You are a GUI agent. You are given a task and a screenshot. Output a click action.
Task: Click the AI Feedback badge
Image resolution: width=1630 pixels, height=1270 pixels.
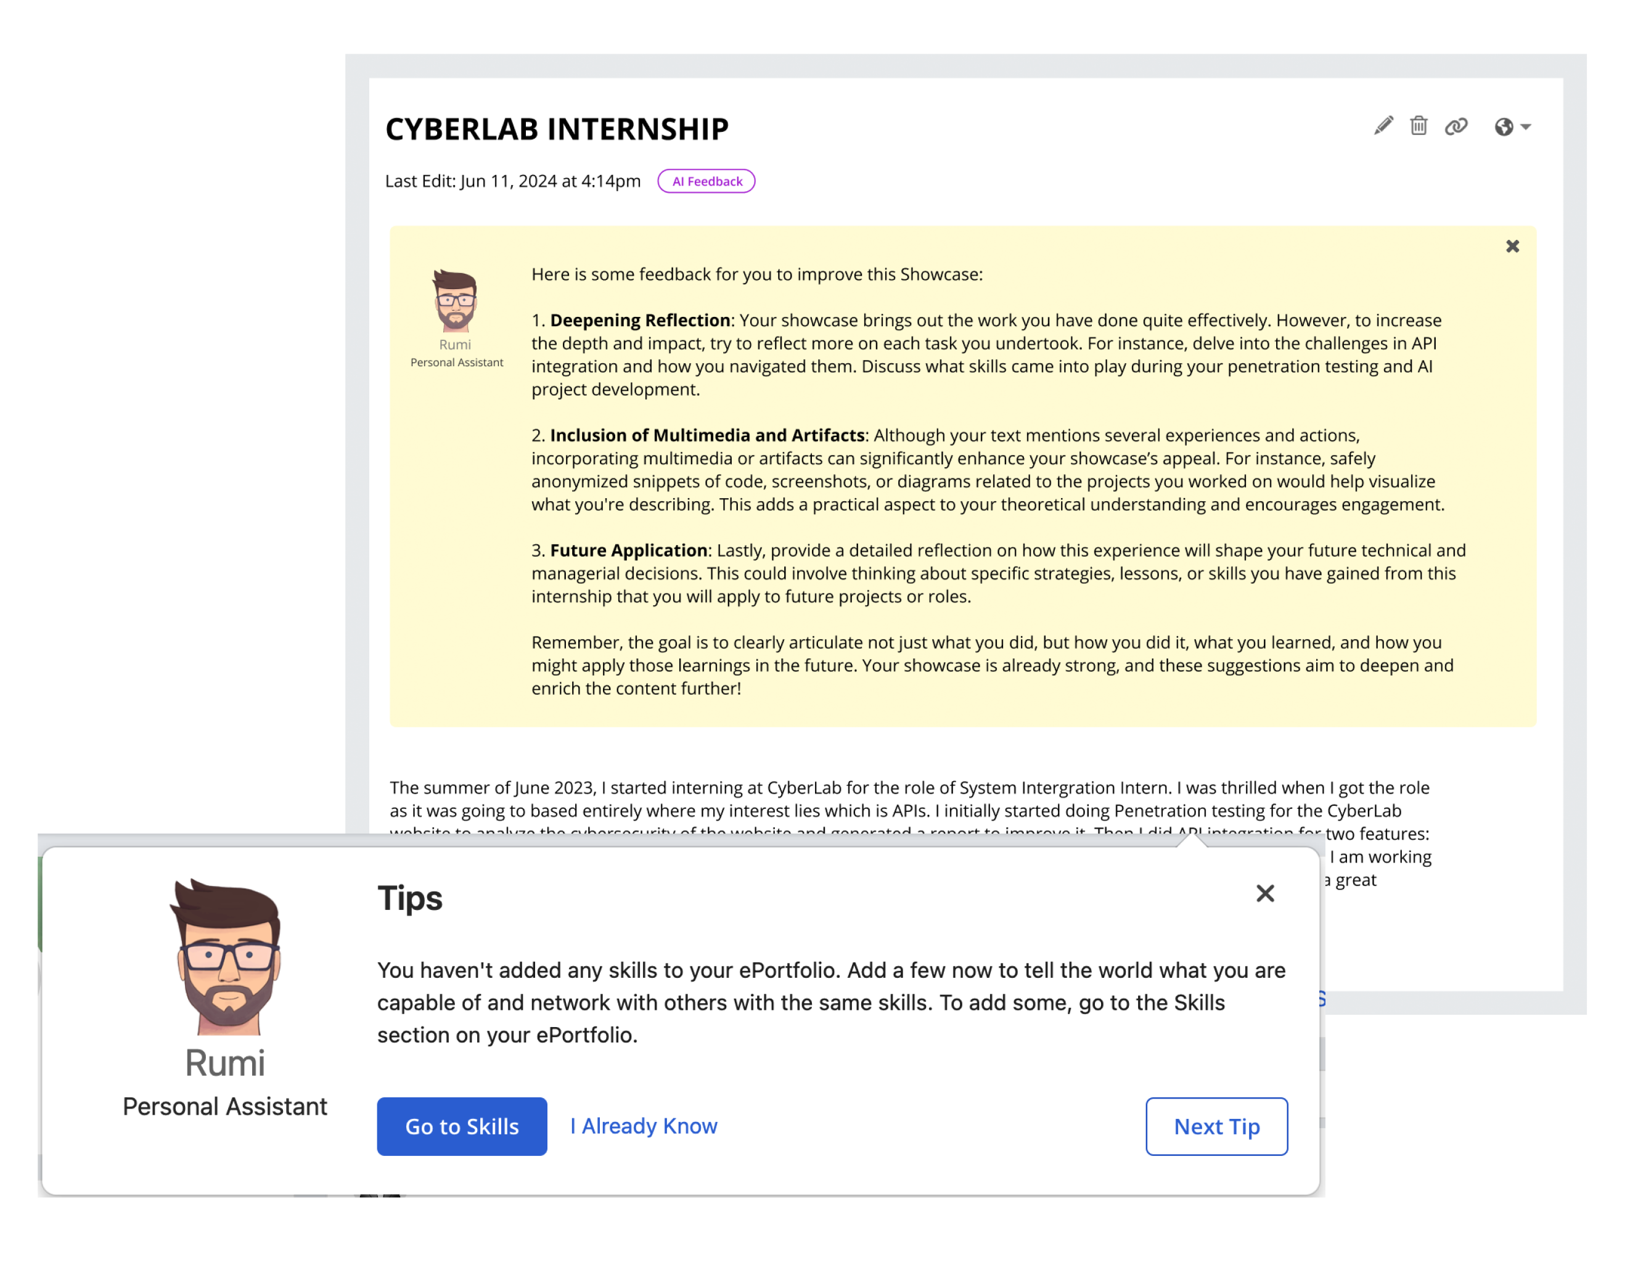pyautogui.click(x=706, y=181)
